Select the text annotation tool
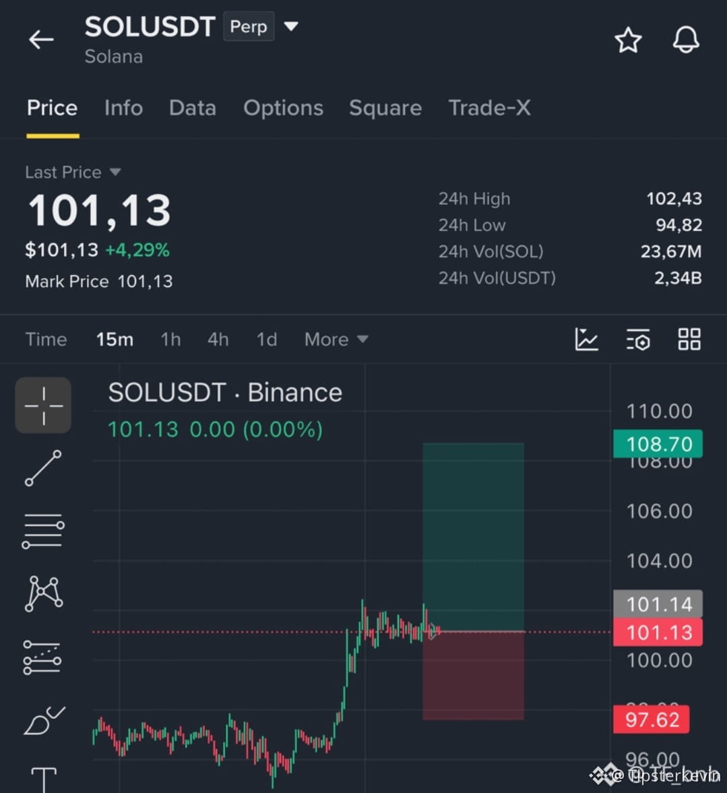Viewport: 727px width, 793px height. click(x=44, y=780)
